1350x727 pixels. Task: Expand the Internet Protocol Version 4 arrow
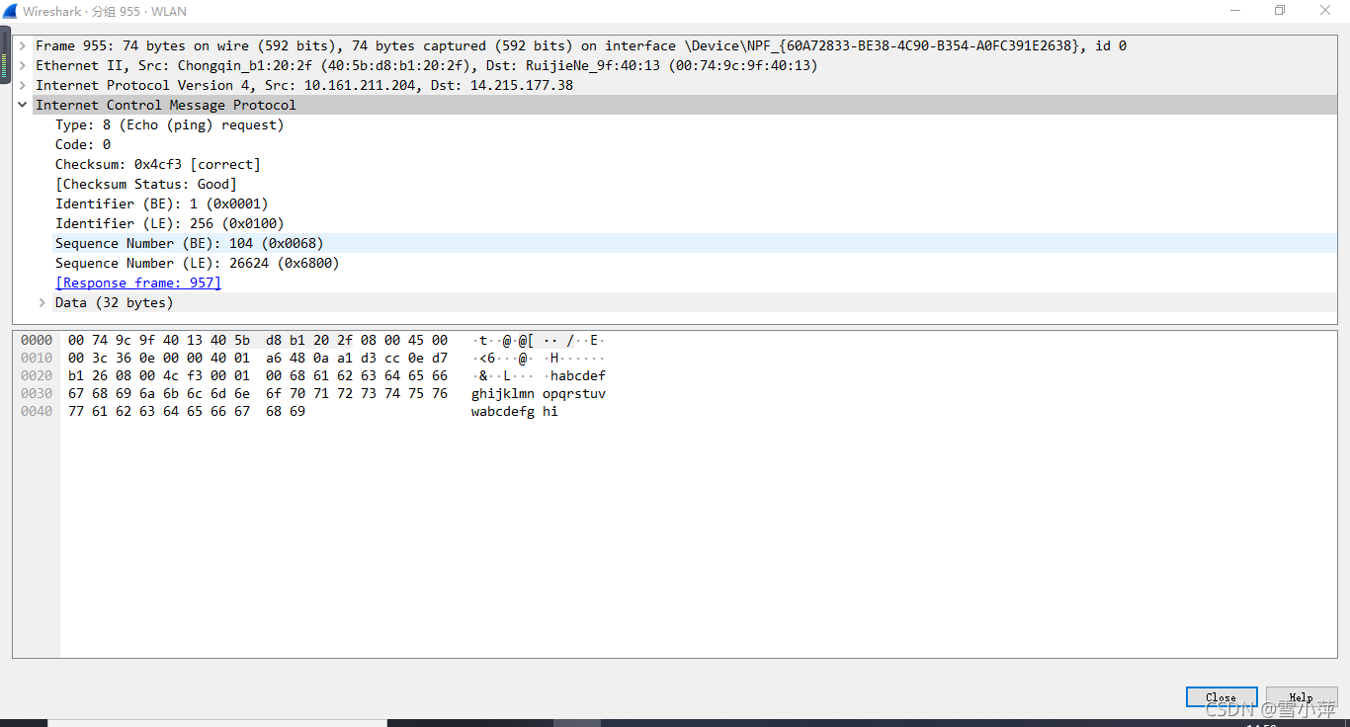point(22,85)
